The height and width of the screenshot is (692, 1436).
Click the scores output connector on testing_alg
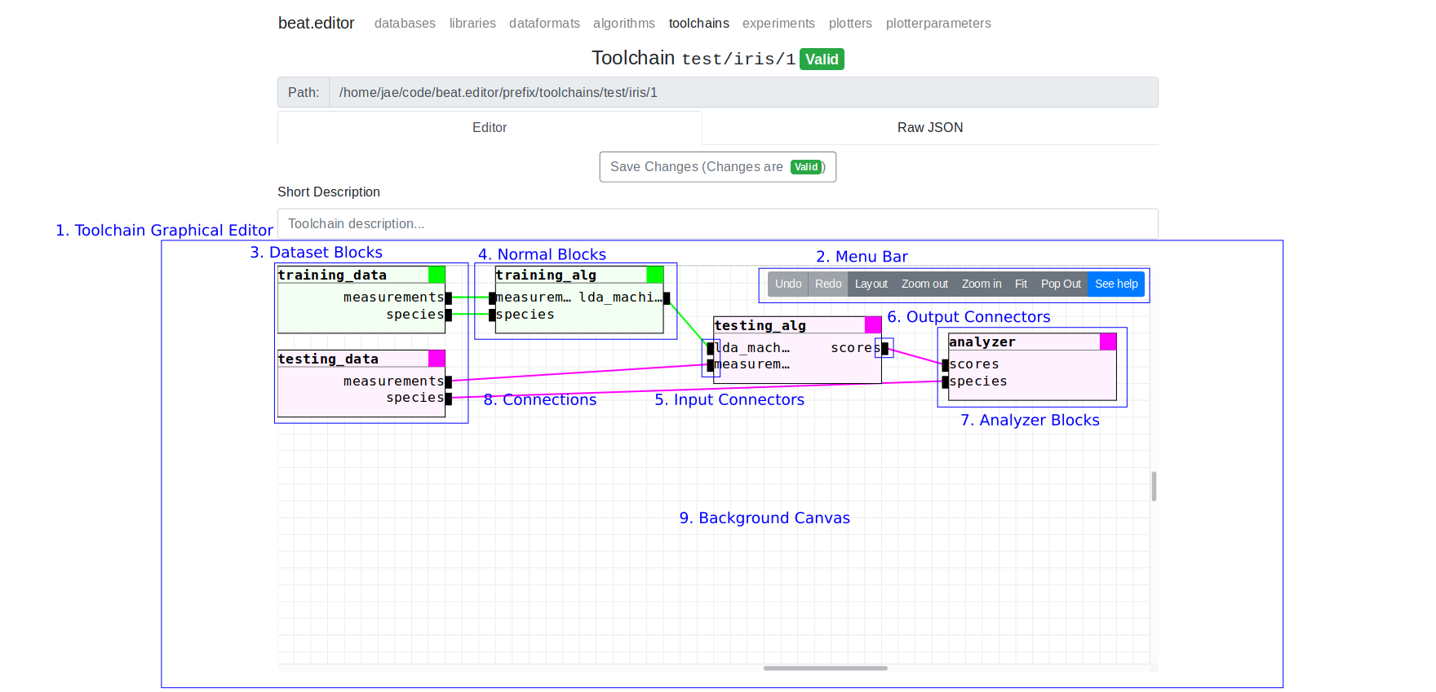pyautogui.click(x=884, y=349)
